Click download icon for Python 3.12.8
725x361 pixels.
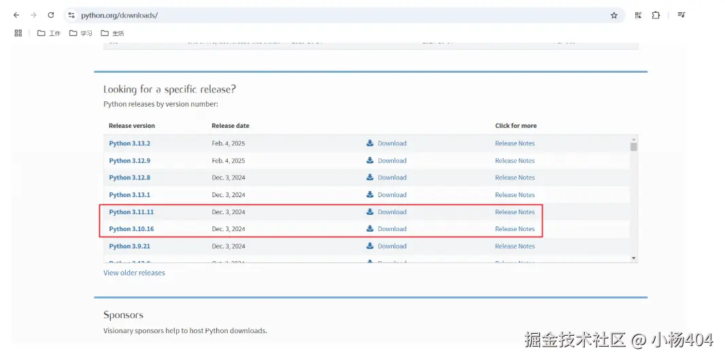point(370,177)
